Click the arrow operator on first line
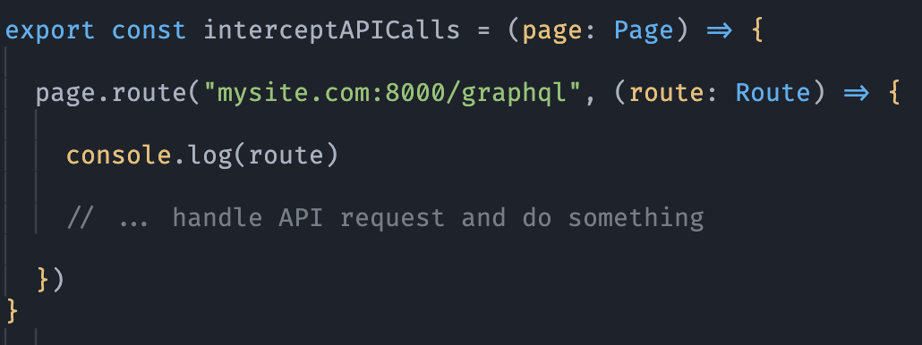Image resolution: width=922 pixels, height=345 pixels. click(720, 31)
